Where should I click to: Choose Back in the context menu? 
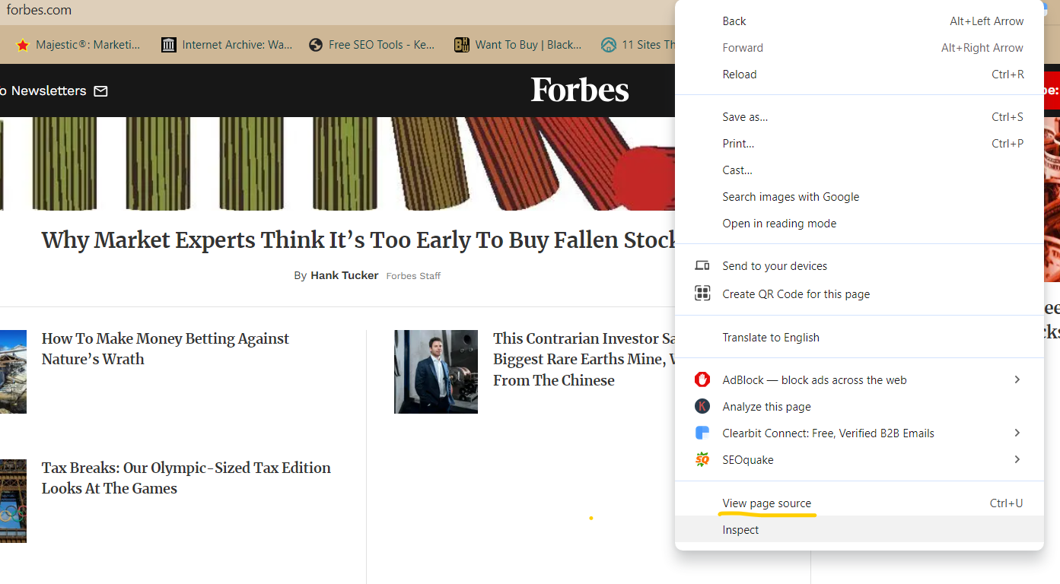tap(859, 21)
